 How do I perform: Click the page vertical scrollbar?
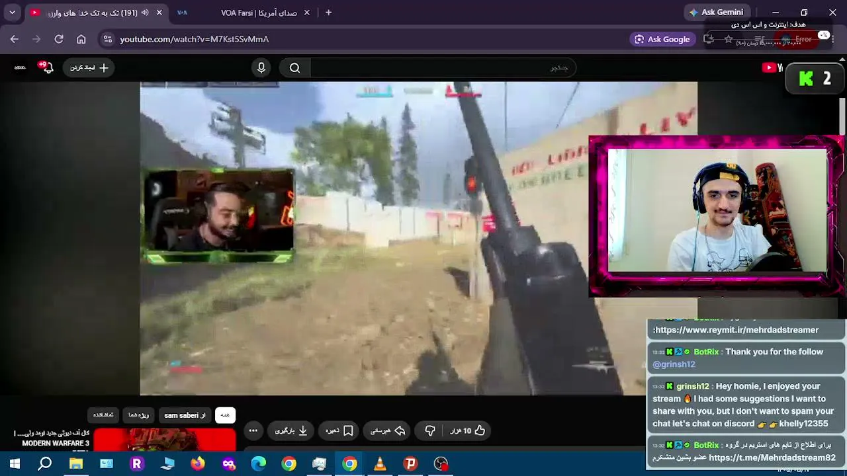[x=842, y=116]
